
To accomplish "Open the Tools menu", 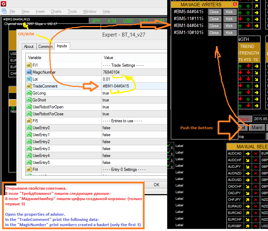I will (72, 11).
